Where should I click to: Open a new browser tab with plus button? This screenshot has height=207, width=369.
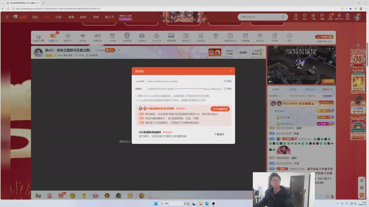pos(43,3)
